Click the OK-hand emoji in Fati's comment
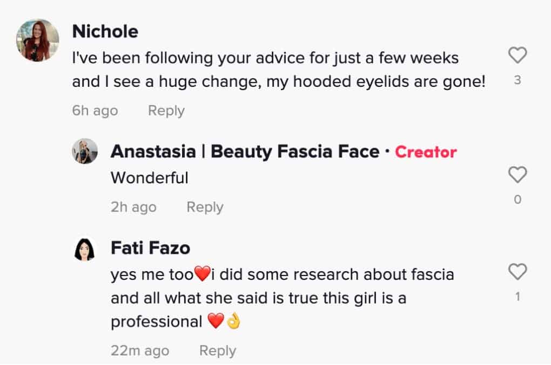 click(233, 320)
